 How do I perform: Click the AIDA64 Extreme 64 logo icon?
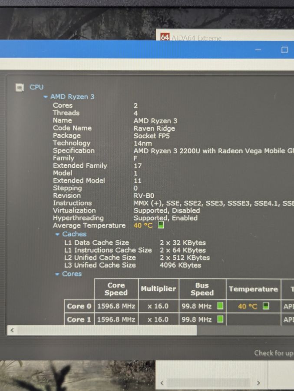(165, 37)
